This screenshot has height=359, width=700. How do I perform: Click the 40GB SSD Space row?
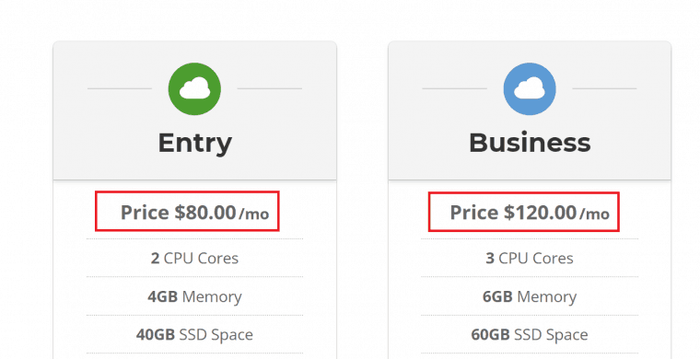[x=194, y=334]
